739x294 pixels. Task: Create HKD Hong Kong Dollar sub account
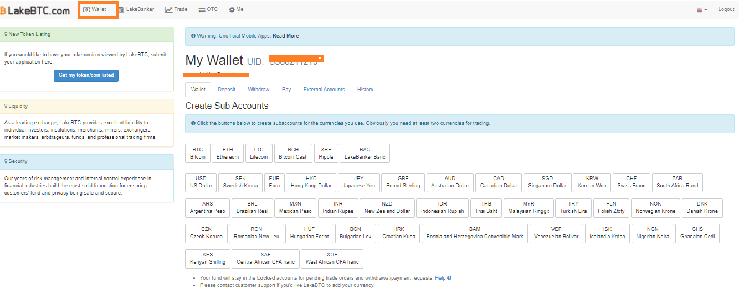coord(311,182)
